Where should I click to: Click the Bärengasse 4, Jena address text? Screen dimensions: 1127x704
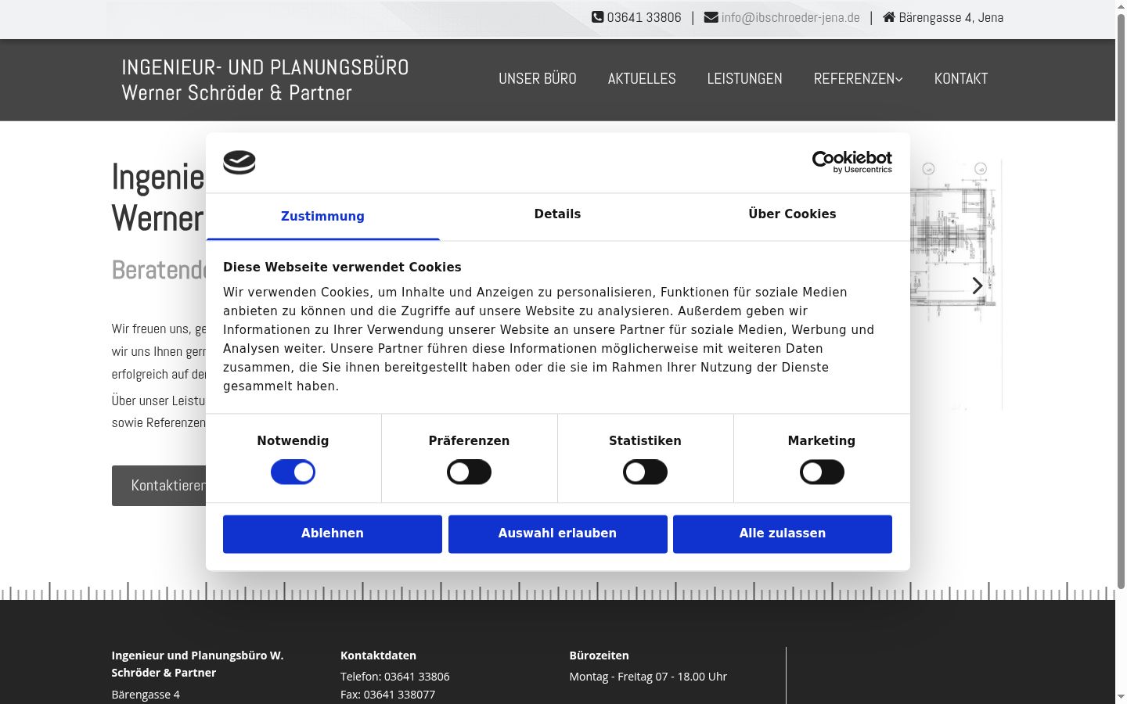point(951,17)
